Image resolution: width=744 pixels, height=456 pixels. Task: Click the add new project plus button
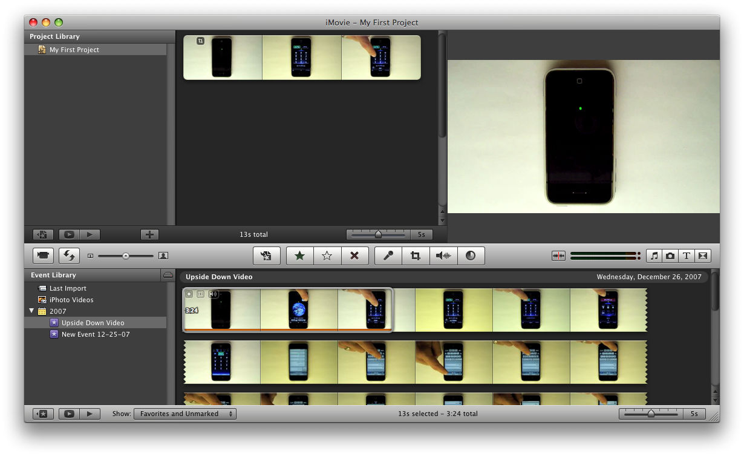click(149, 234)
